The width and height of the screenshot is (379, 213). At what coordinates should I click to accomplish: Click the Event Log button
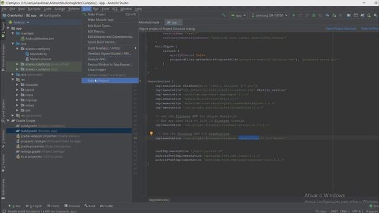tap(374, 206)
